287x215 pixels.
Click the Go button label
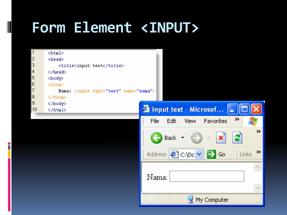point(222,154)
